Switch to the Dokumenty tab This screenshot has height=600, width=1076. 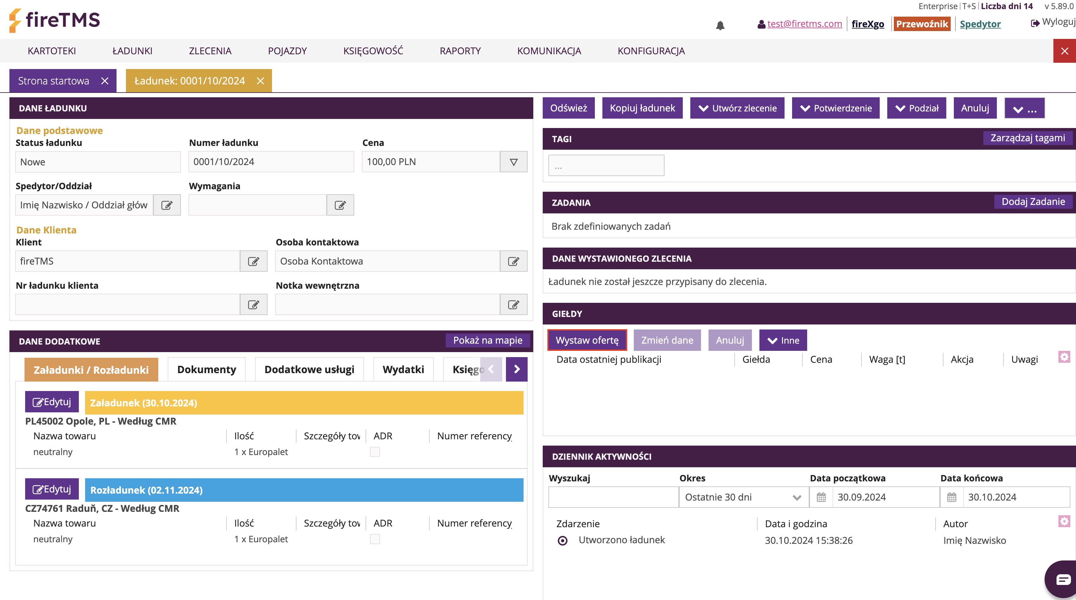click(x=206, y=369)
